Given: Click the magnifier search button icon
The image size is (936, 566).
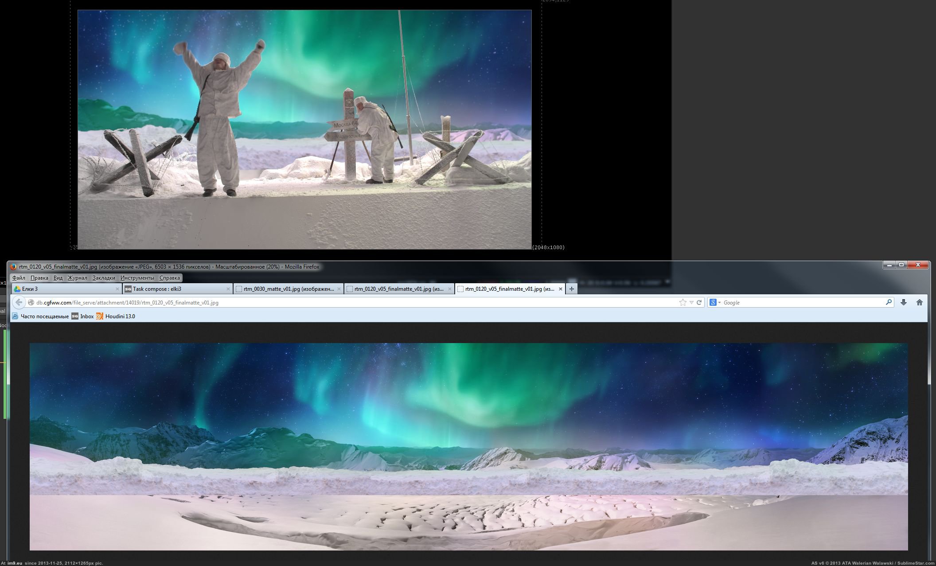Looking at the screenshot, I should click(x=889, y=302).
